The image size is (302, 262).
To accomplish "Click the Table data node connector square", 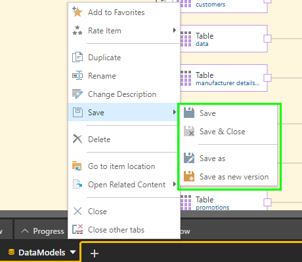I will tap(267, 39).
